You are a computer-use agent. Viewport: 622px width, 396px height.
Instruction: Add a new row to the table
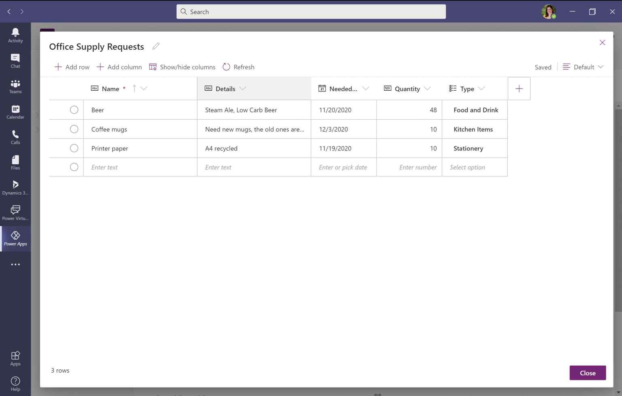pyautogui.click(x=72, y=67)
